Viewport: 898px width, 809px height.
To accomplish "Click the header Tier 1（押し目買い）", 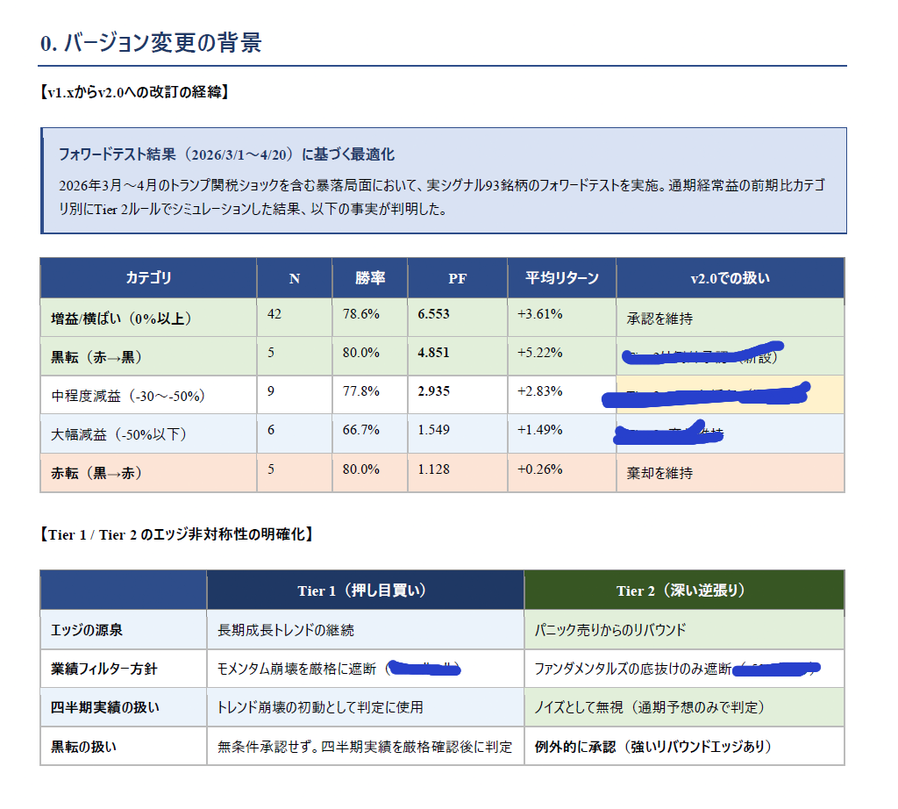I will [x=362, y=591].
